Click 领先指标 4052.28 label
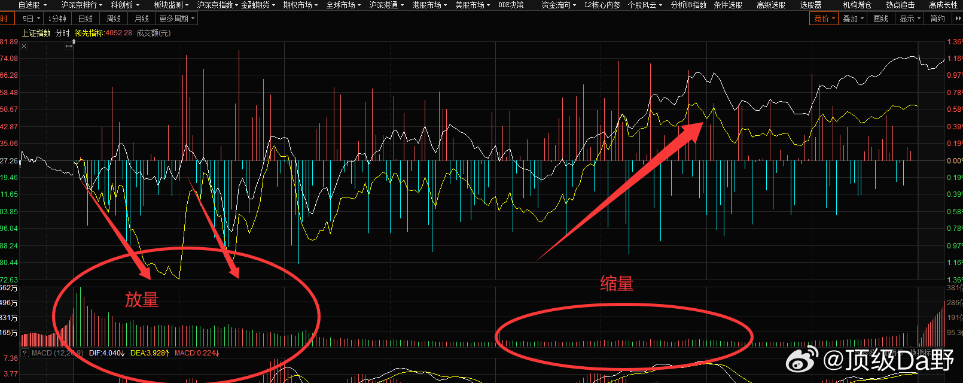 pos(103,33)
